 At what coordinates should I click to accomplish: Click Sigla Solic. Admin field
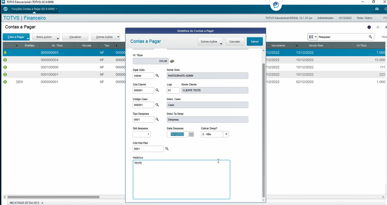143,76
